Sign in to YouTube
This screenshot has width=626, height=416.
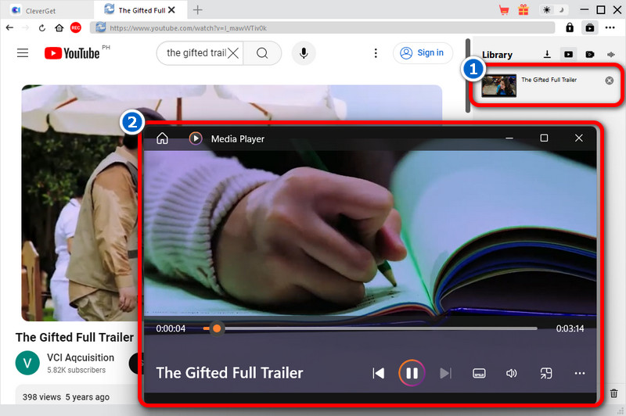point(423,53)
